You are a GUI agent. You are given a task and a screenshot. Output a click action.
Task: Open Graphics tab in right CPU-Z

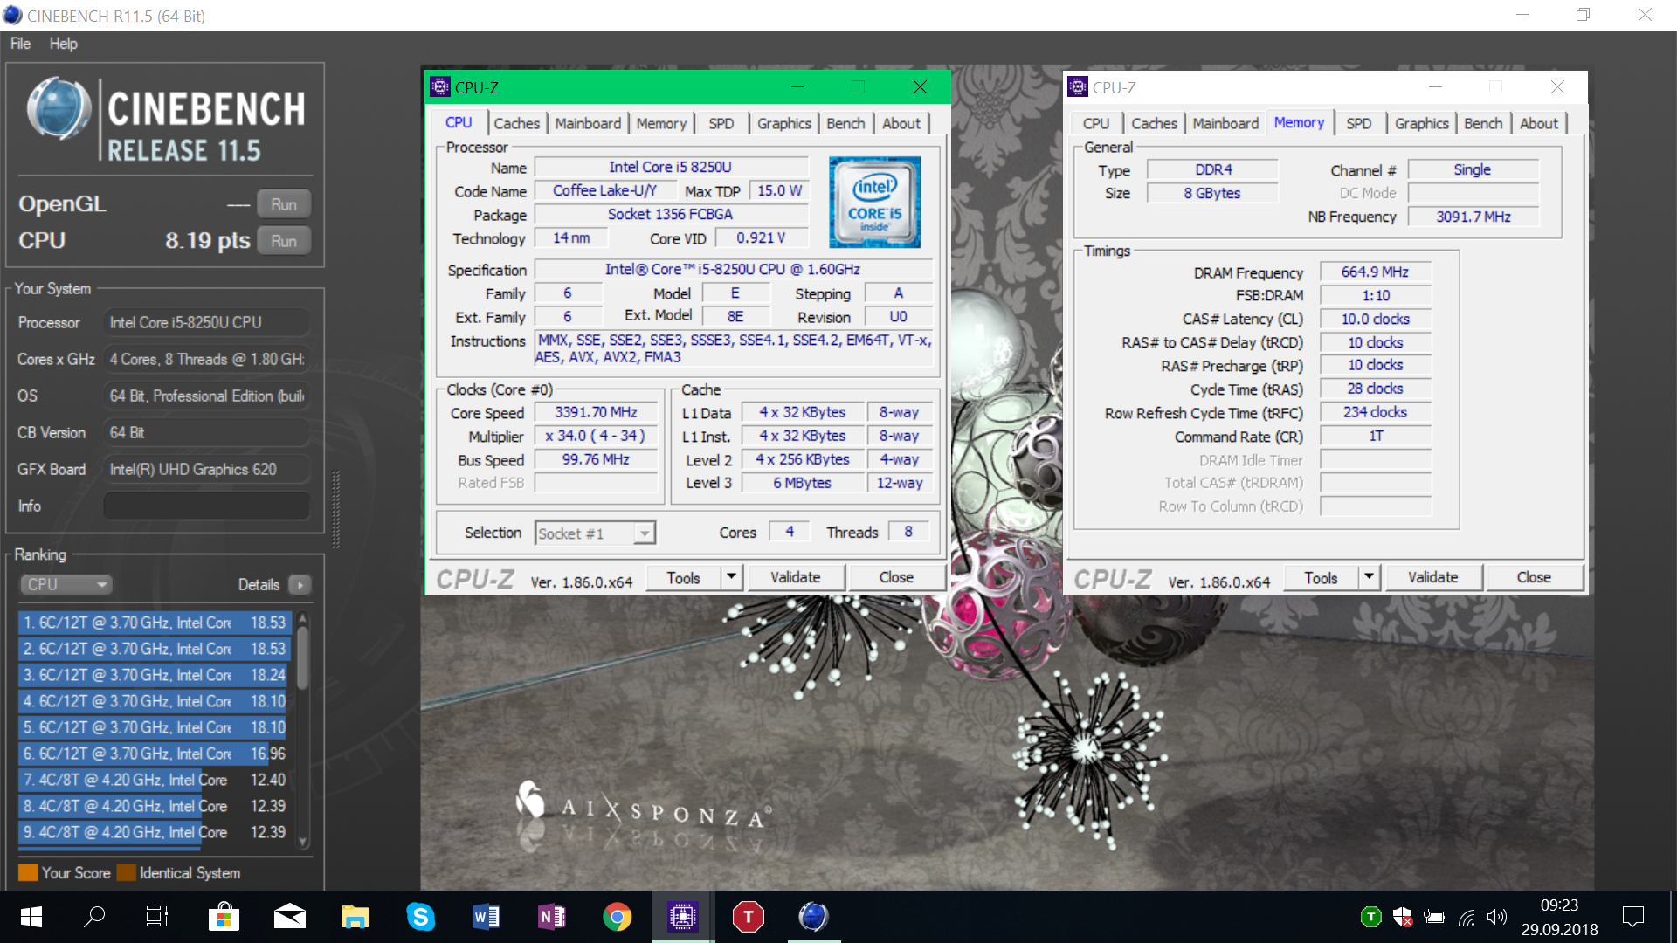coord(1422,124)
